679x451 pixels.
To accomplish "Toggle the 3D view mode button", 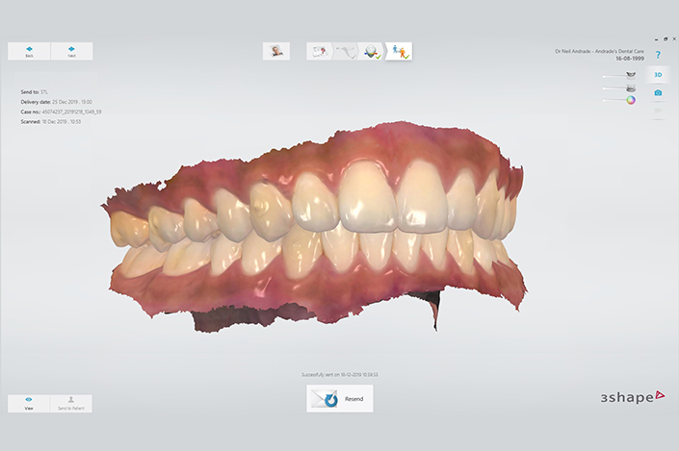I will tap(658, 74).
